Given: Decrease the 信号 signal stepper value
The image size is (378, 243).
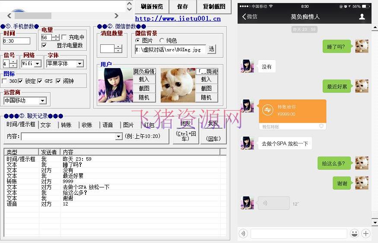Looking at the screenshot, I should (13, 65).
